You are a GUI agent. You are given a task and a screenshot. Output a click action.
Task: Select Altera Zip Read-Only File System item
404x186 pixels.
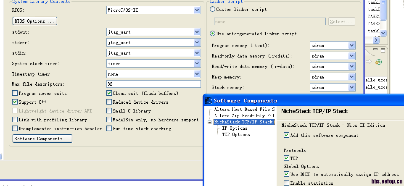(x=244, y=116)
